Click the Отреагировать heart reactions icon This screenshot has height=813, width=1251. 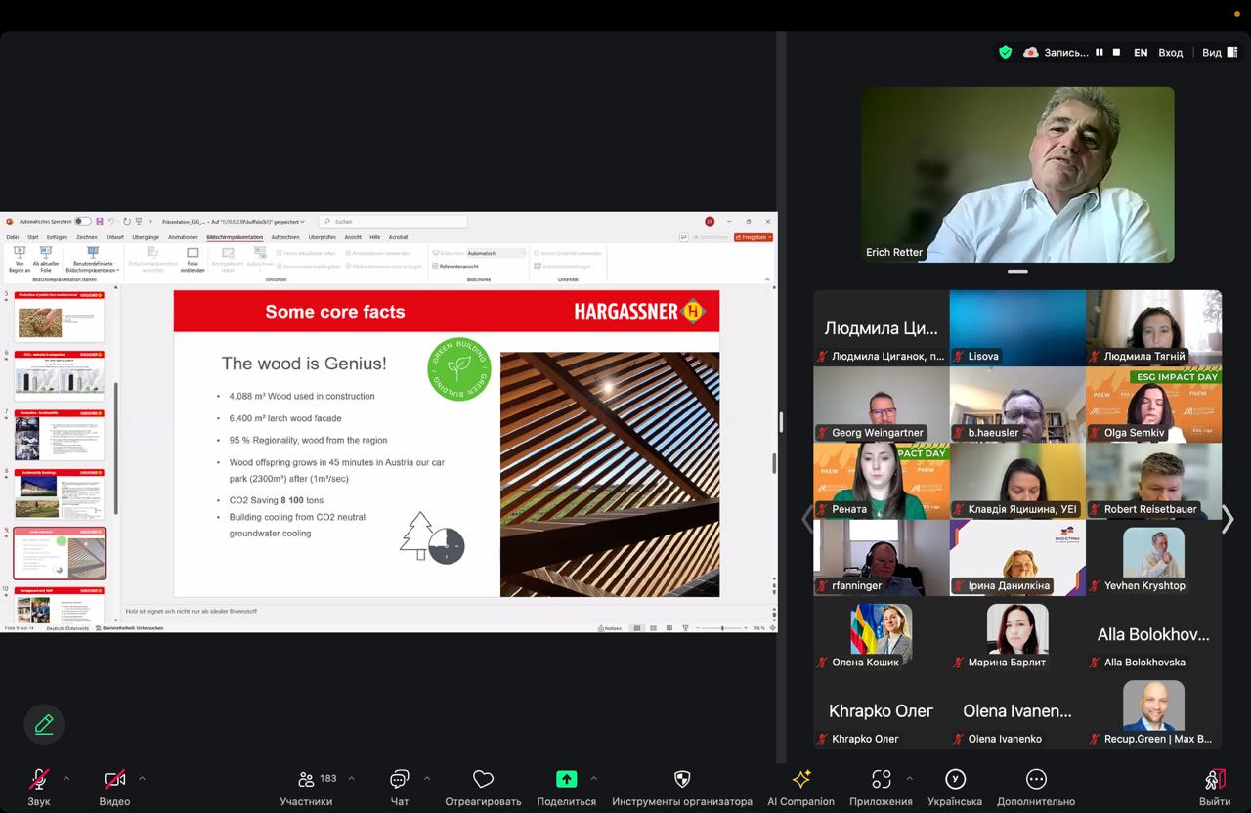[483, 779]
